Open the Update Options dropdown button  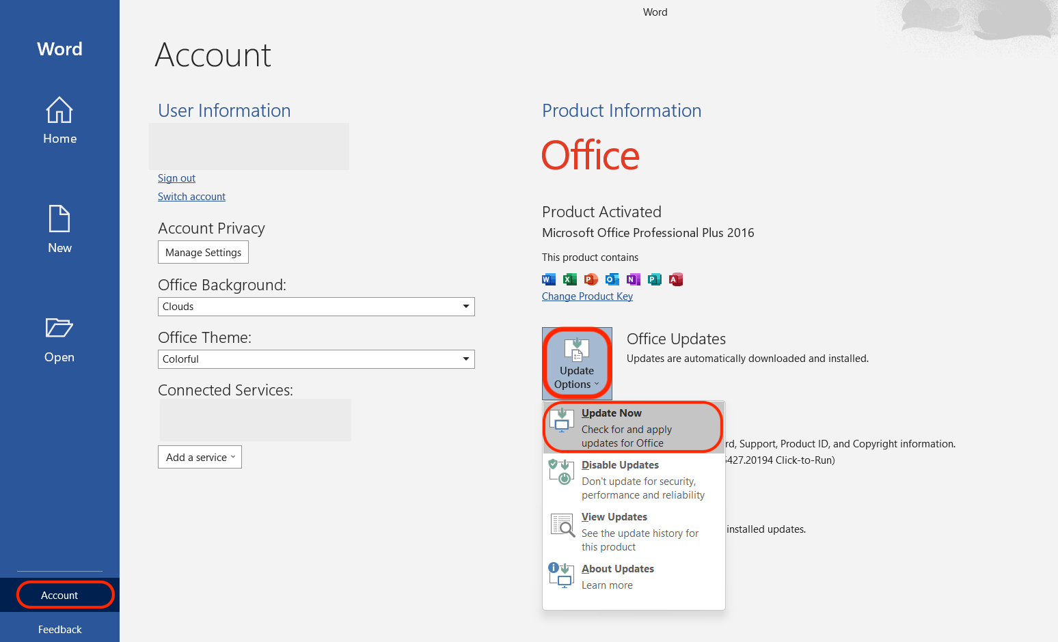[x=577, y=363]
